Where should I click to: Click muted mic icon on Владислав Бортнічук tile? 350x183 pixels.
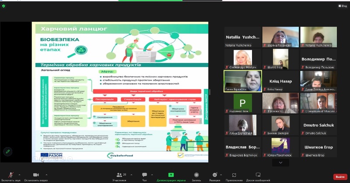(x=227, y=155)
